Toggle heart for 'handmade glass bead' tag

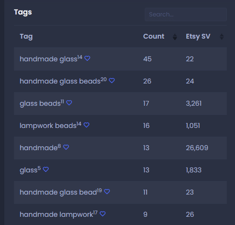pos(107,192)
